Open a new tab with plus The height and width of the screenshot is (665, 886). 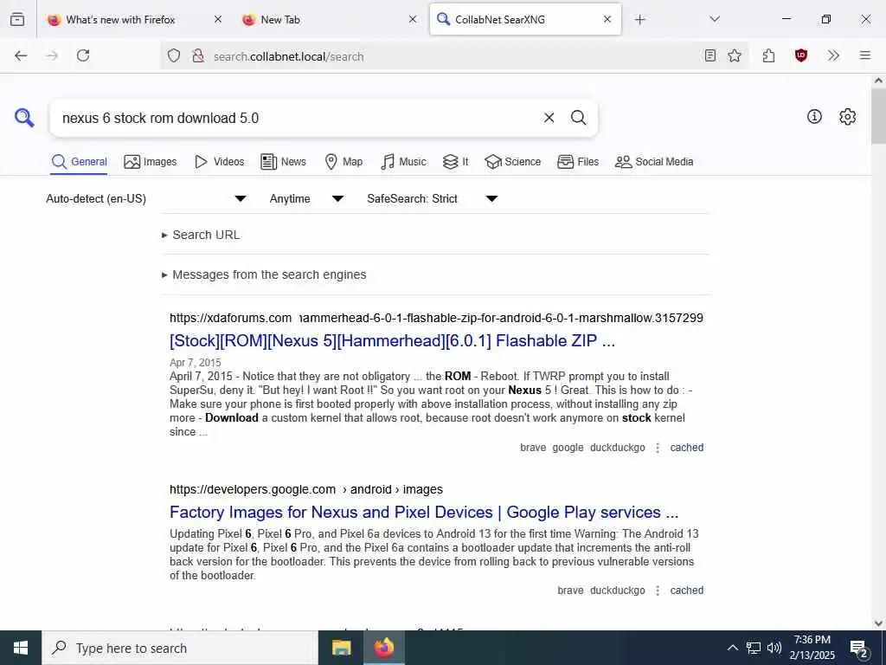click(639, 20)
